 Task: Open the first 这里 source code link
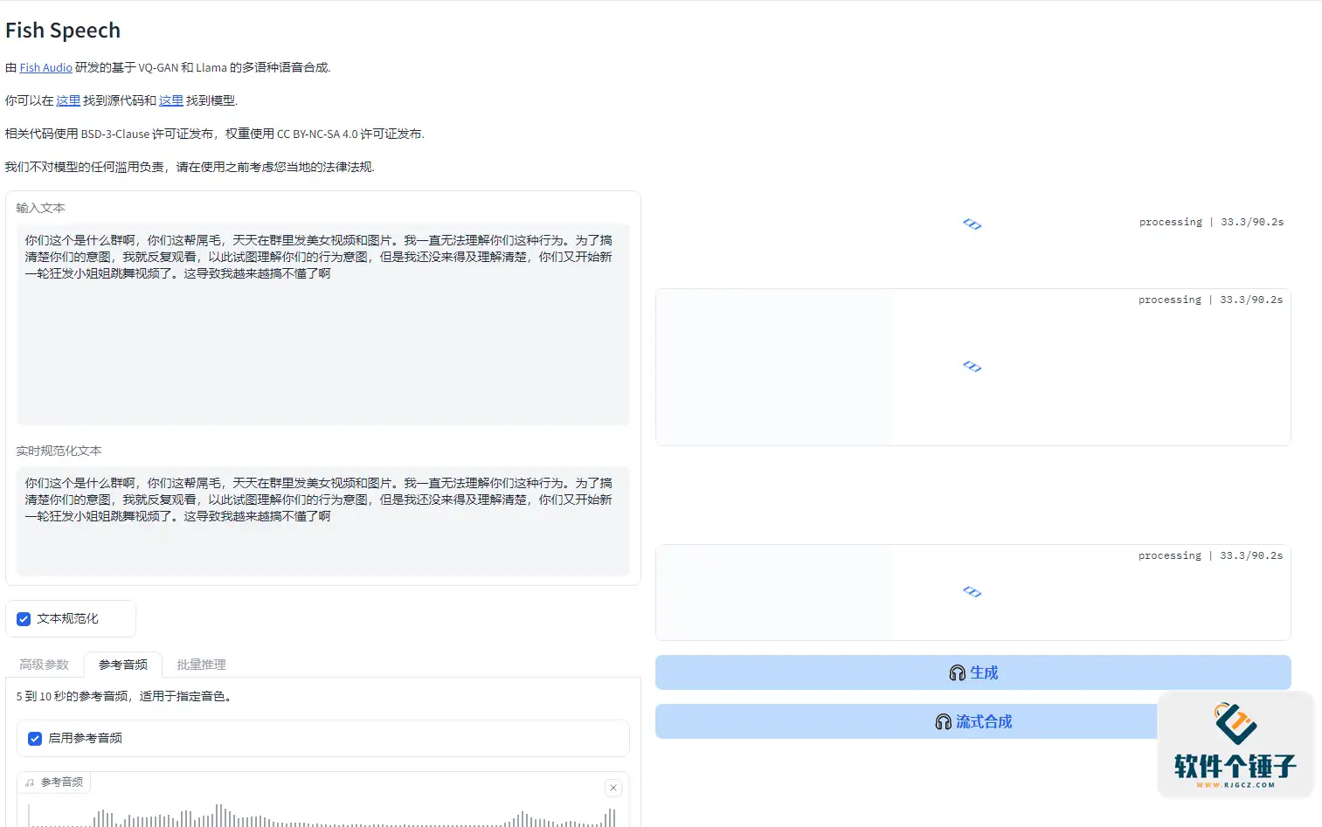(68, 100)
